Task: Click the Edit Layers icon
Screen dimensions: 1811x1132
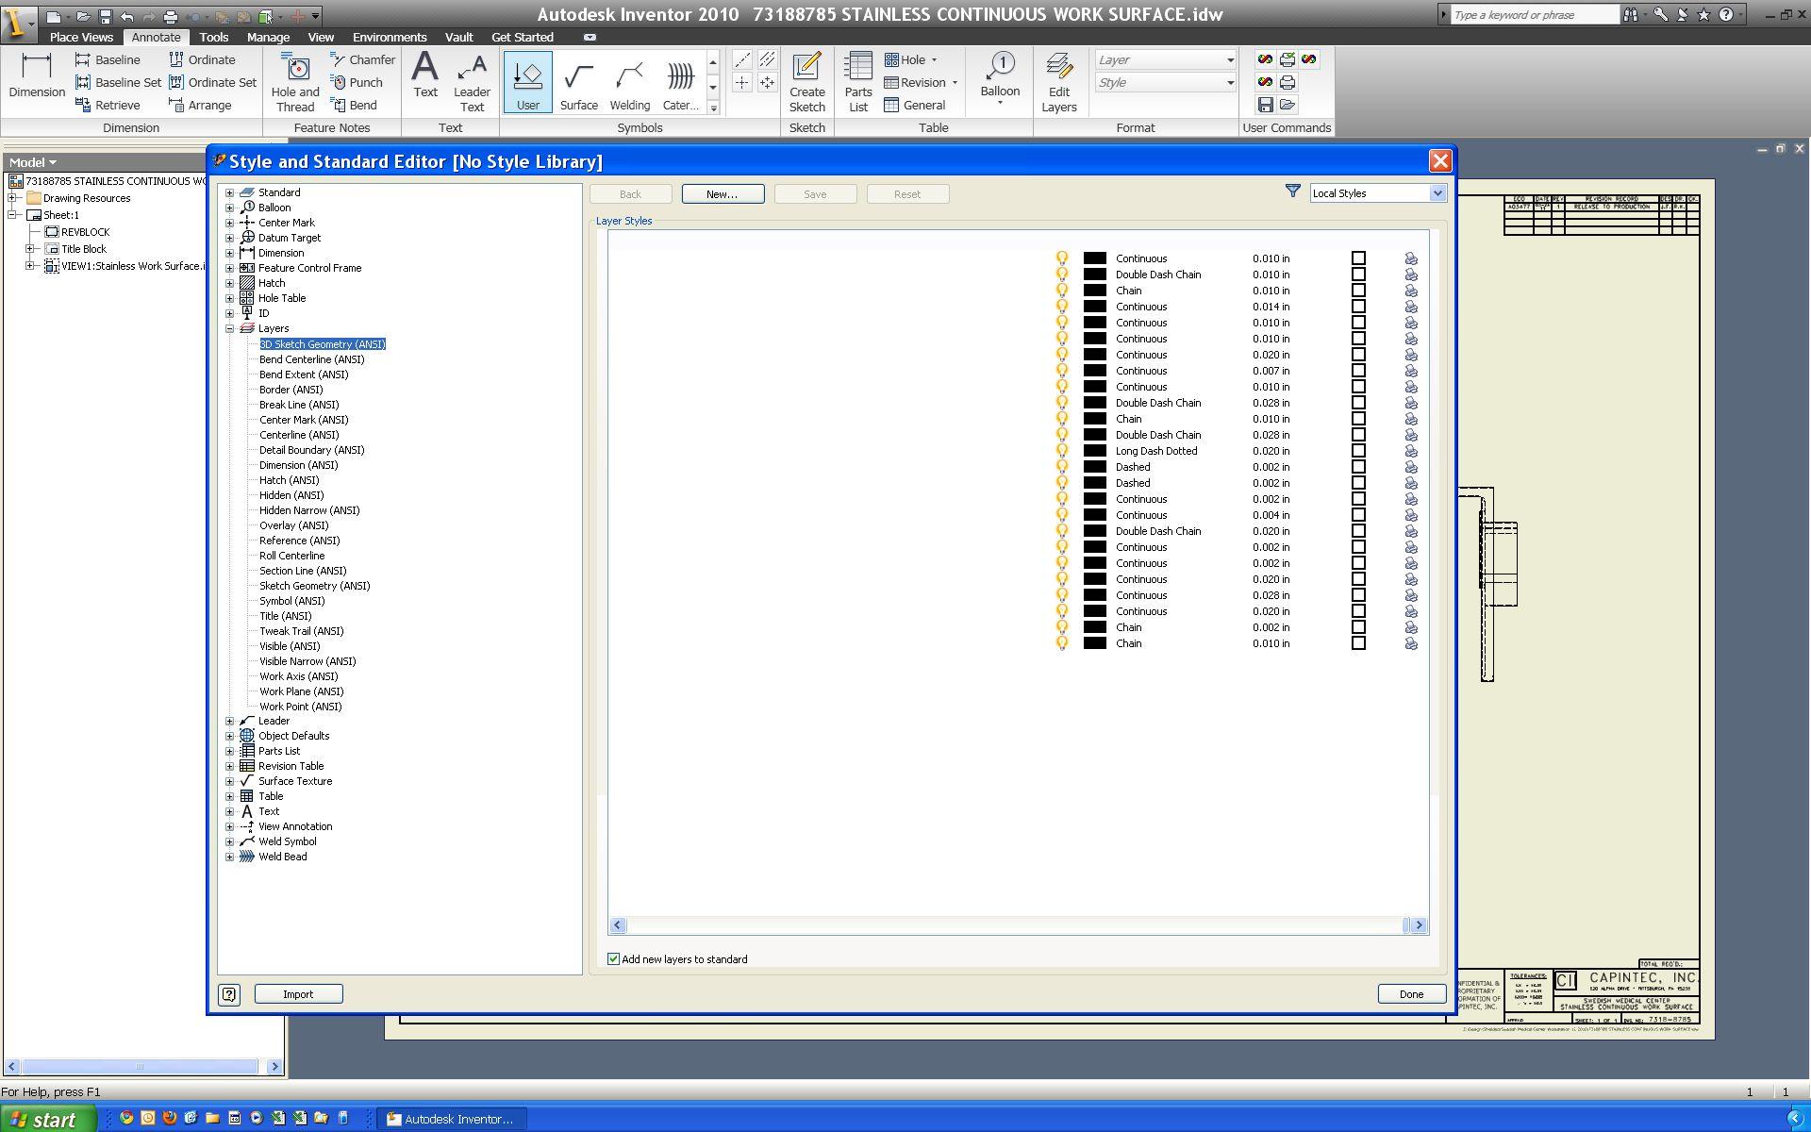Action: click(x=1058, y=68)
